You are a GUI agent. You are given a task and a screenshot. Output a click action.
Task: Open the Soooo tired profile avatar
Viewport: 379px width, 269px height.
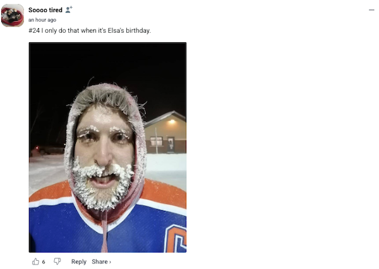[x=13, y=15]
